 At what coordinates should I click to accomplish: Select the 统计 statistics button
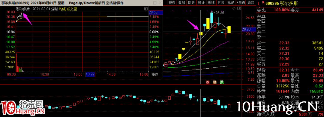coord(201,2)
